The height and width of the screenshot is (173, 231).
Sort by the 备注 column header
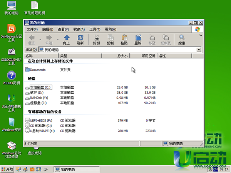tap(175, 56)
